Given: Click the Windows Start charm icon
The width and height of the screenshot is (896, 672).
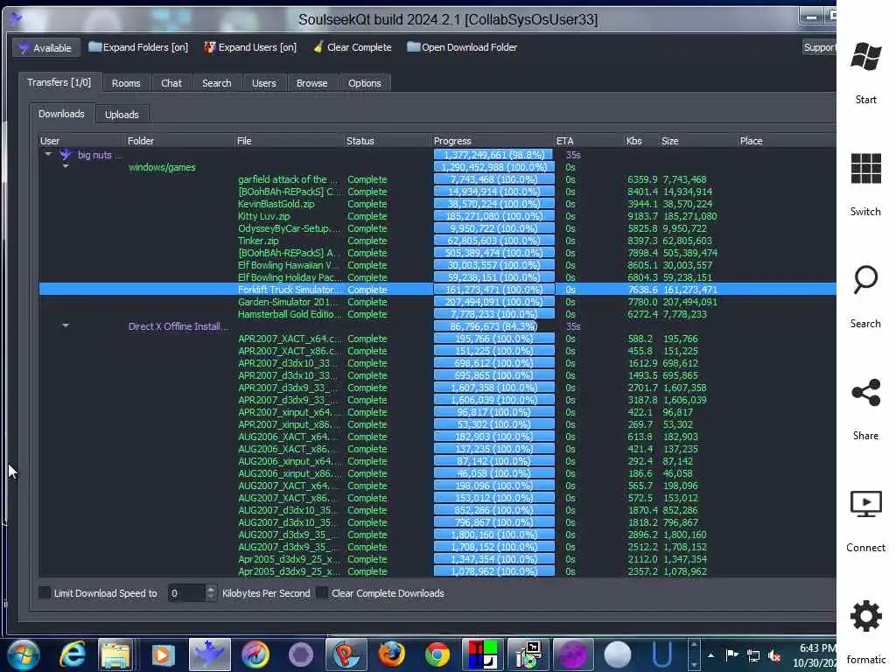Looking at the screenshot, I should [x=865, y=56].
